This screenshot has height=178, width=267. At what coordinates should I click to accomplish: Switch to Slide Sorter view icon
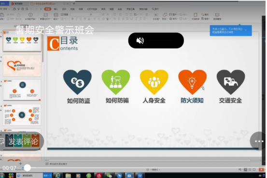coord(250,169)
